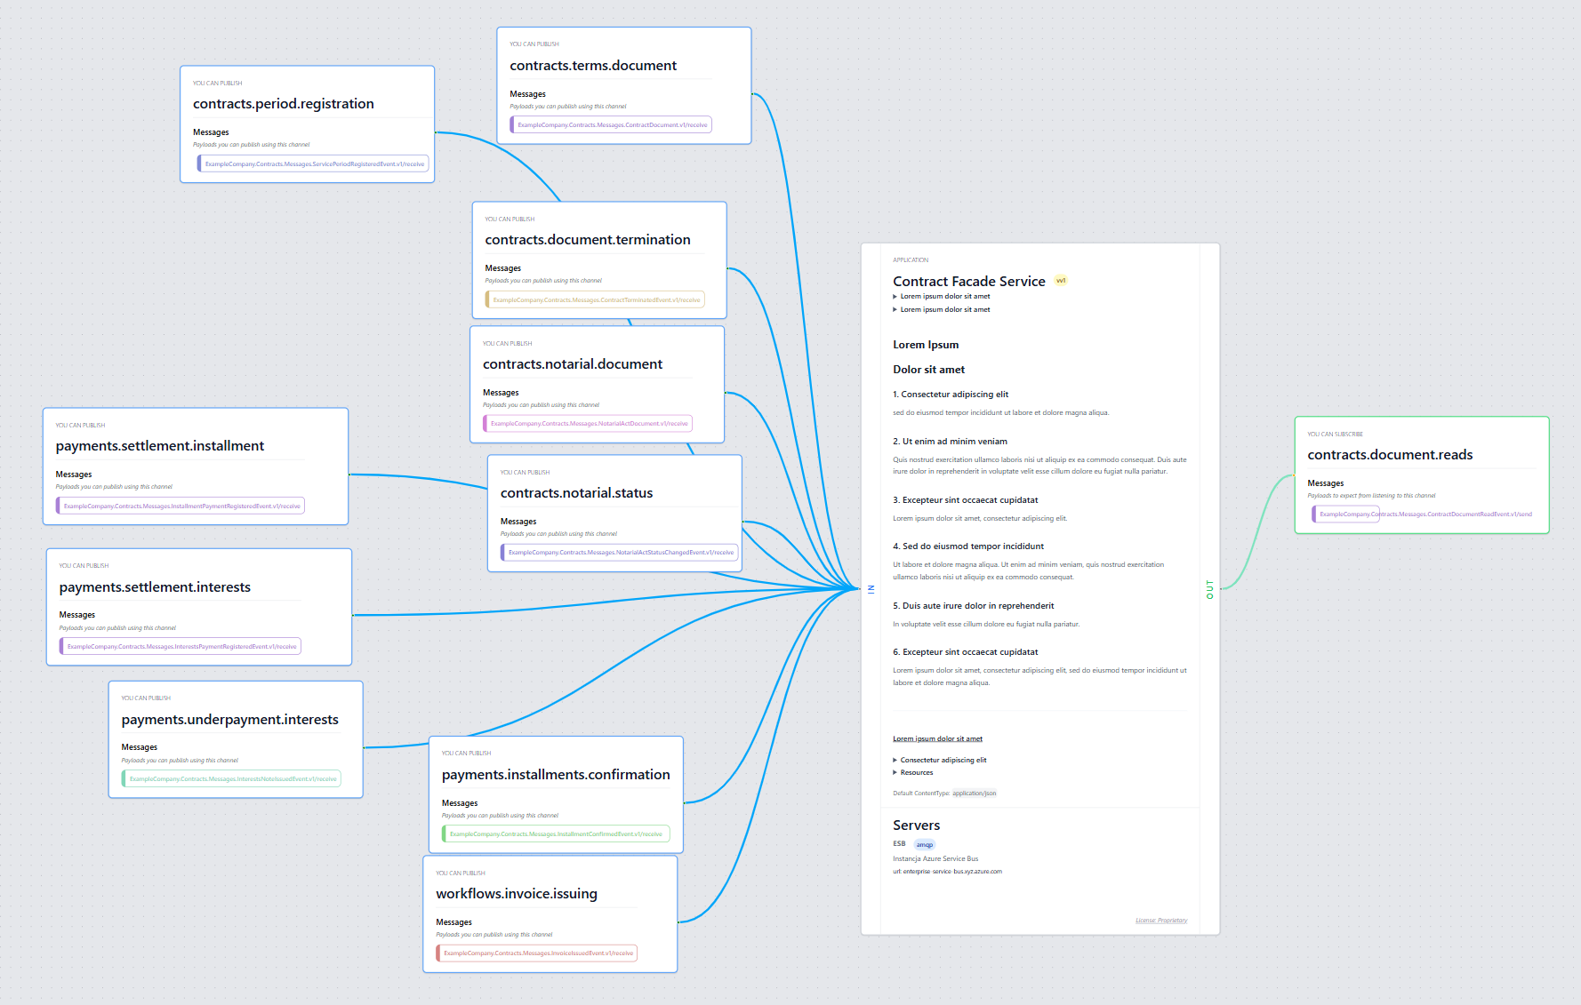This screenshot has width=1581, height=1005.
Task: Open the underlined Lorem ipsum dolor sit amet link
Action: (937, 739)
